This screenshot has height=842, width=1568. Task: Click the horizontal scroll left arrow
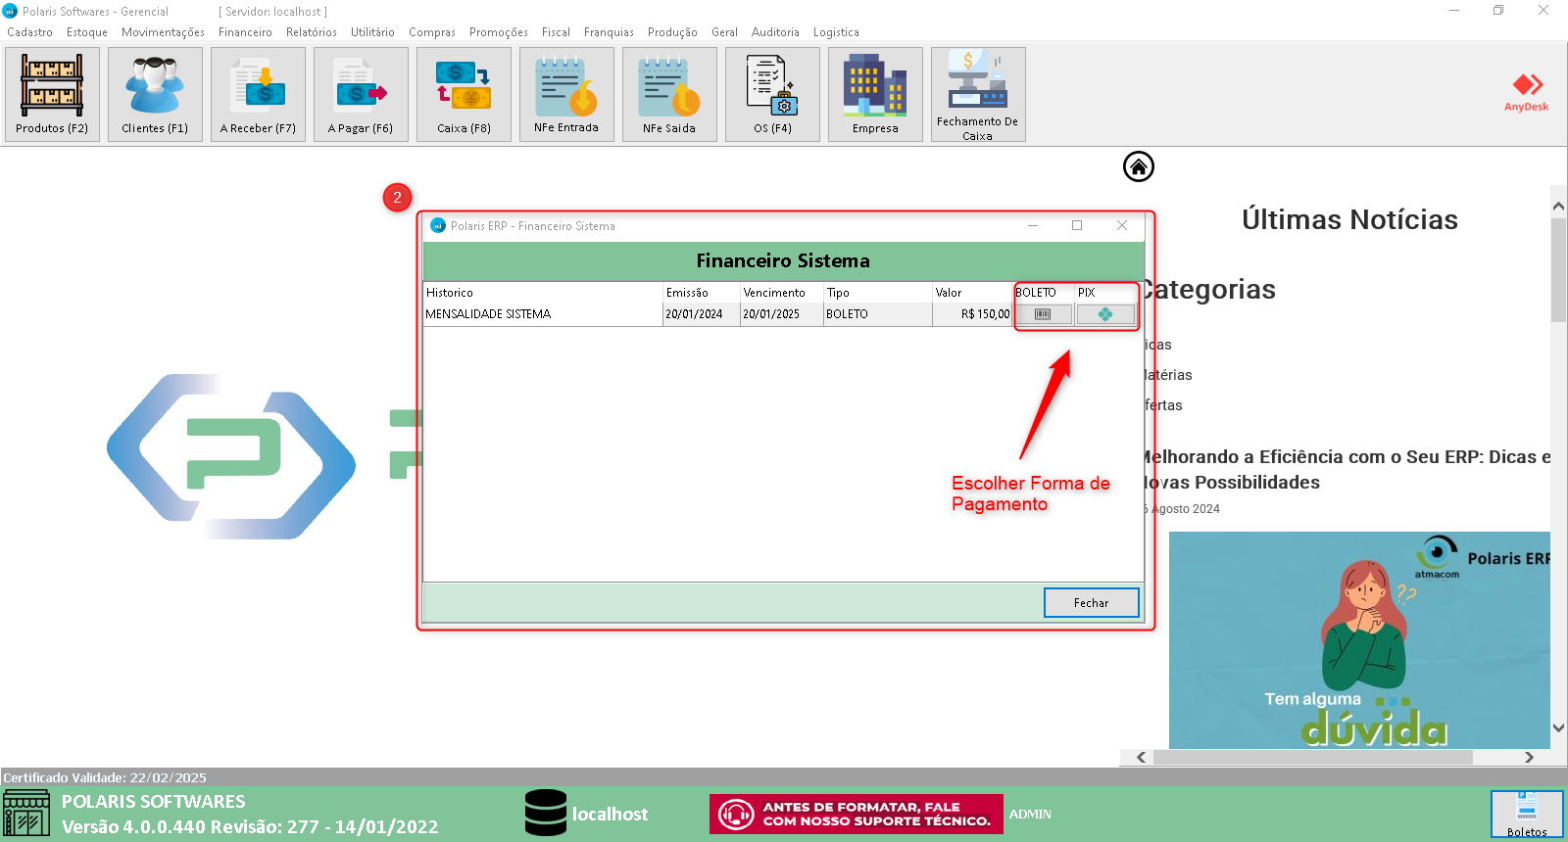click(1141, 757)
